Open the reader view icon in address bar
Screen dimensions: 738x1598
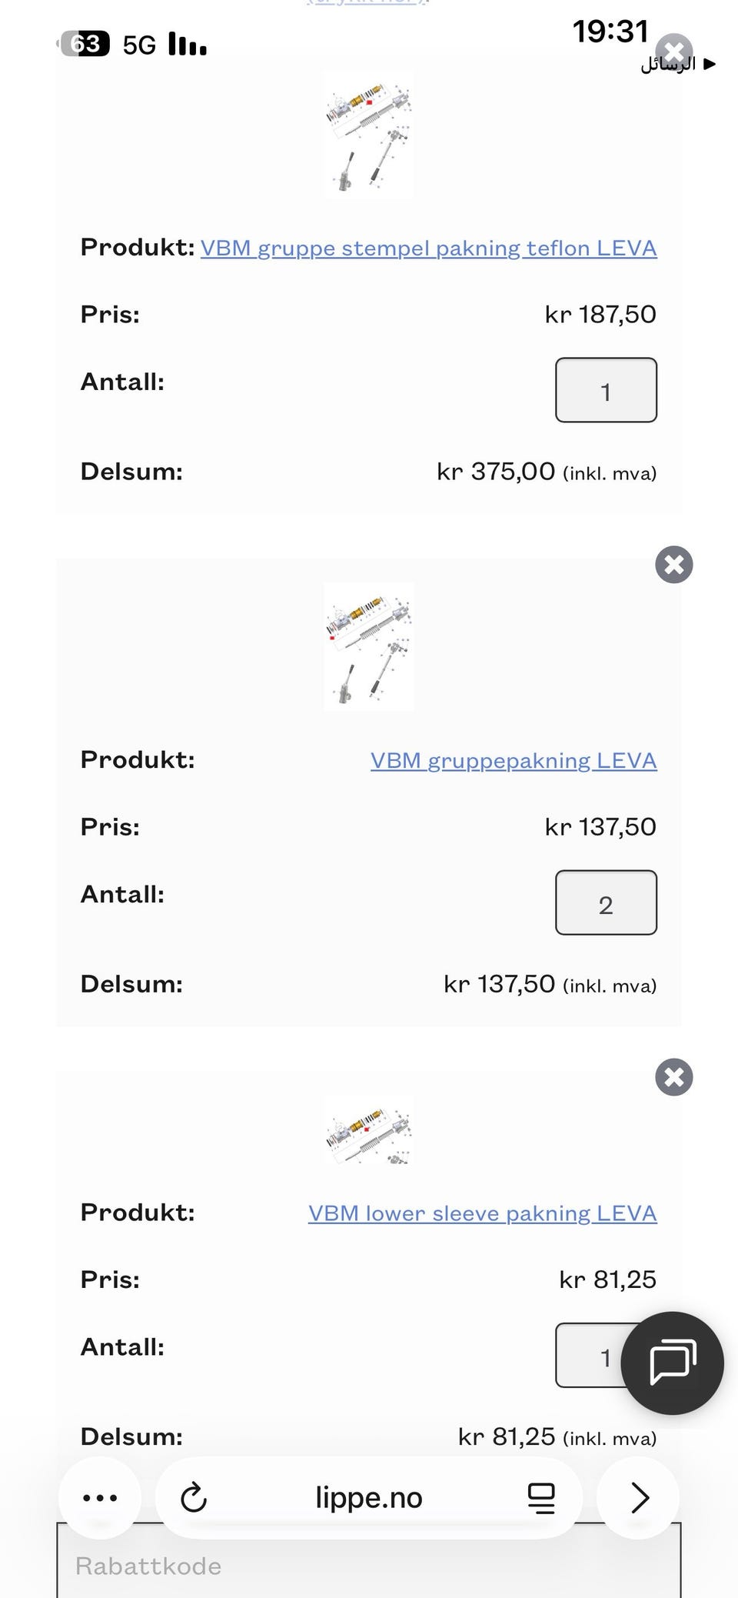point(541,1498)
